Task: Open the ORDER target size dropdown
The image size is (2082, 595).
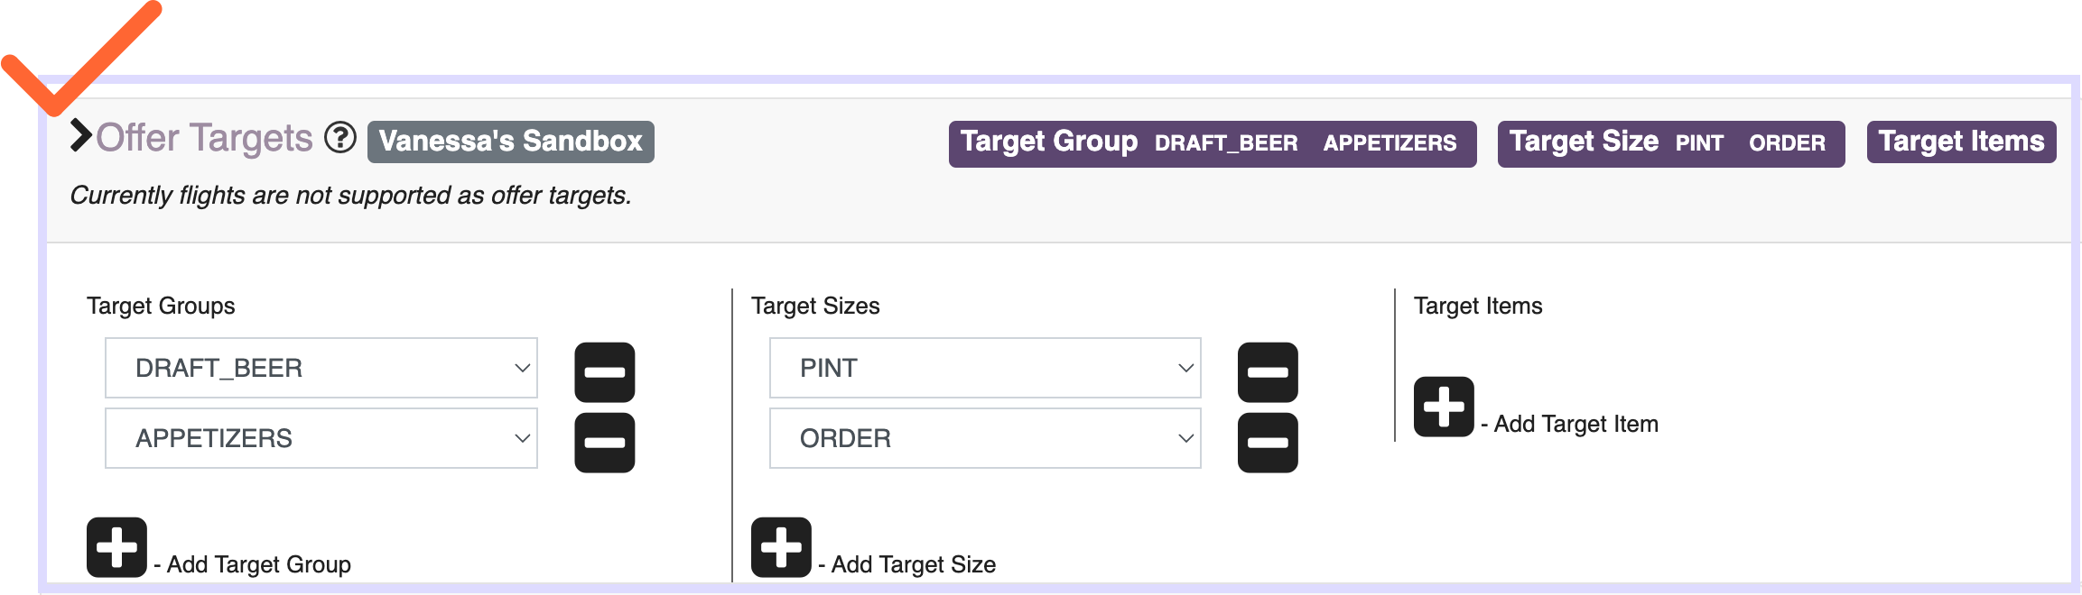Action: click(985, 438)
